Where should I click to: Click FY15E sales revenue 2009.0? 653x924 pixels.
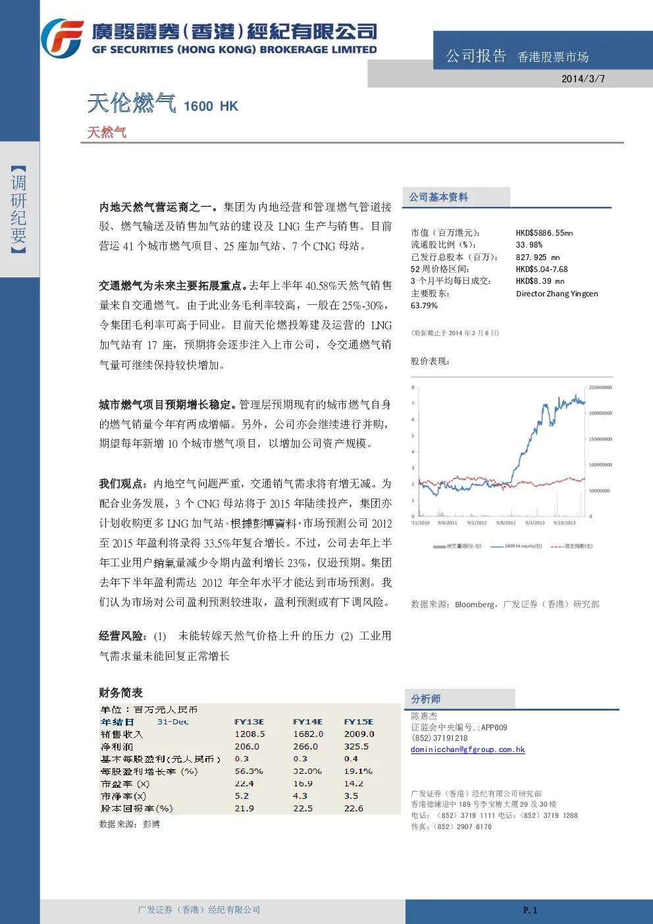(359, 734)
